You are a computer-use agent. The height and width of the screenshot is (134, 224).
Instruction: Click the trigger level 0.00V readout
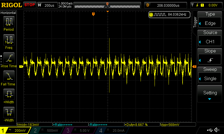point(213,5)
